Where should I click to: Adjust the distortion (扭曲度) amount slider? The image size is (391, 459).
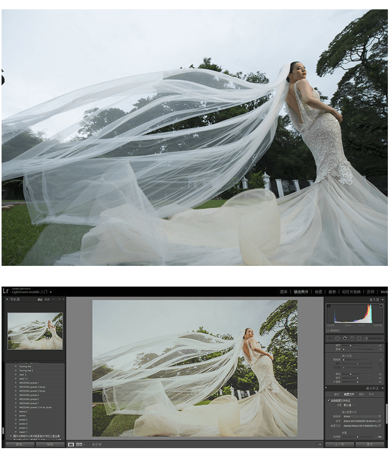click(x=358, y=437)
